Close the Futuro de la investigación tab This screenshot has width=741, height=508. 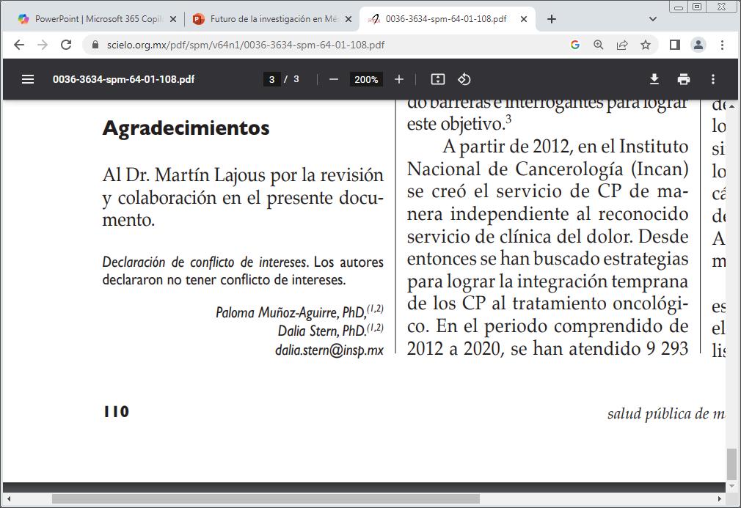tap(348, 19)
